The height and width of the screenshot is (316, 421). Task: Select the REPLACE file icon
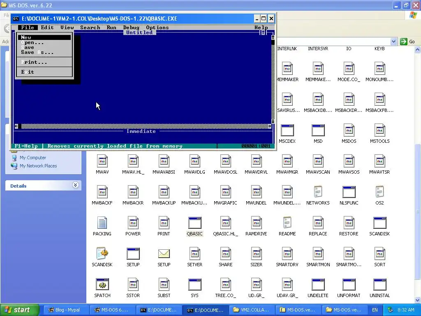click(x=318, y=223)
